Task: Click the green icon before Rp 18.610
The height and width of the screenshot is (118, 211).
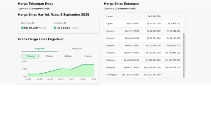Action: click(55, 28)
